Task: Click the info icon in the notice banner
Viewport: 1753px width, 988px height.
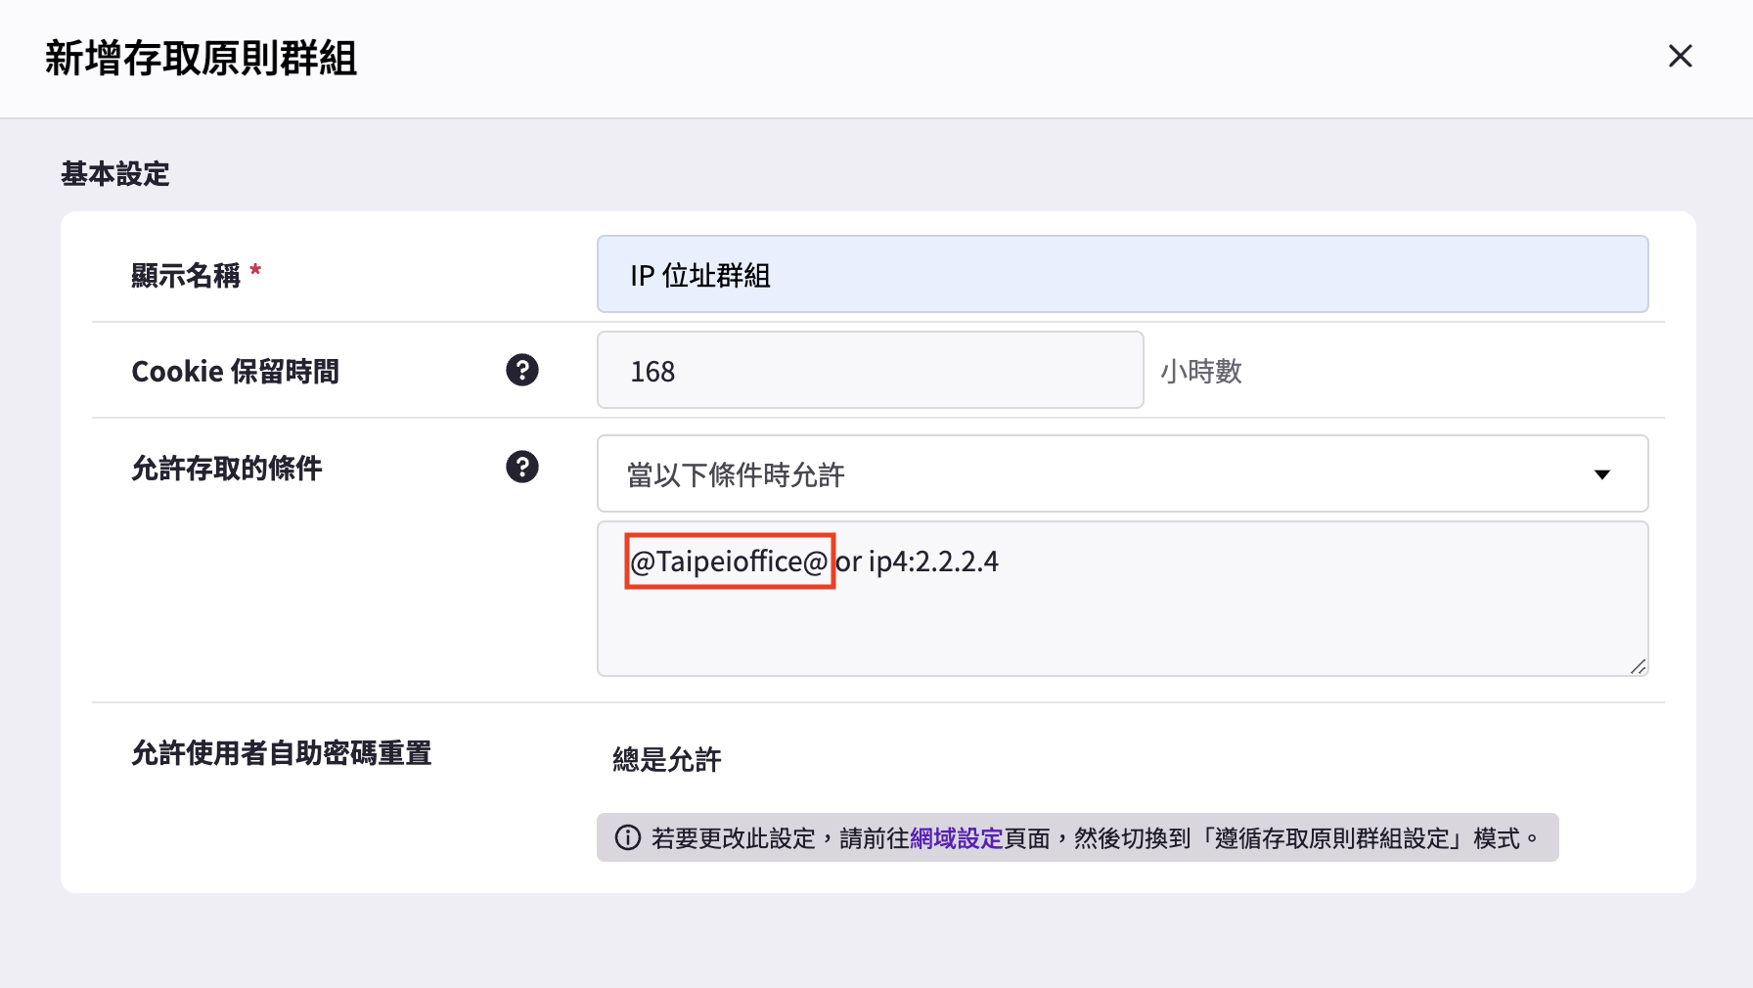Action: pyautogui.click(x=627, y=838)
